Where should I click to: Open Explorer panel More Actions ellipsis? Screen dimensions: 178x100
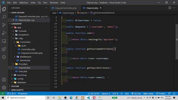[x=46, y=8]
